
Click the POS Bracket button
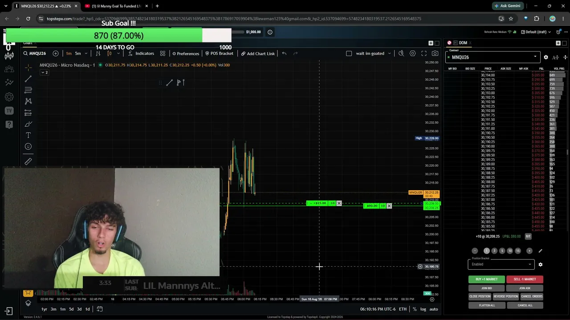pyautogui.click(x=219, y=53)
